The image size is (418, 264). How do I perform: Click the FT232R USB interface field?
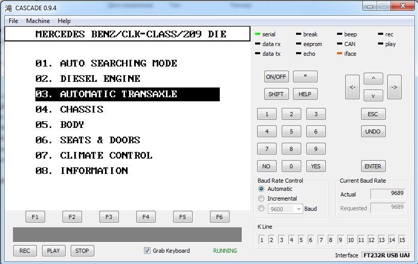pos(386,255)
